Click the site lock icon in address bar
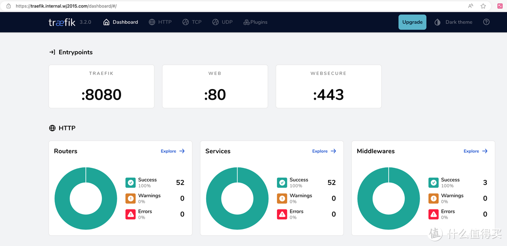507x246 pixels. tap(8, 6)
